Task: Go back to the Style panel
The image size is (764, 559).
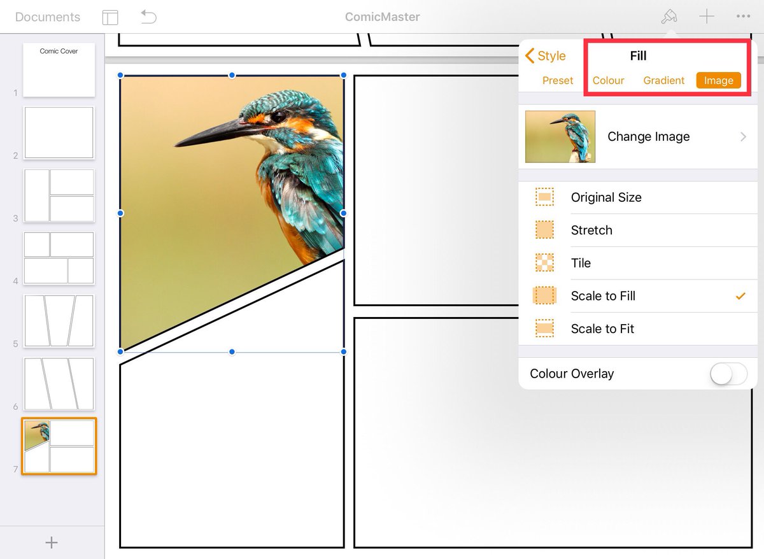Action: (x=546, y=56)
